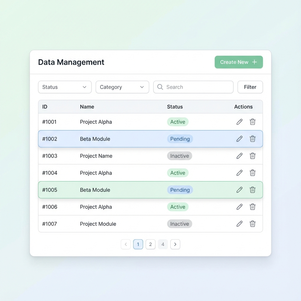Expand the Category dropdown
This screenshot has width=301, height=301.
pos(122,87)
